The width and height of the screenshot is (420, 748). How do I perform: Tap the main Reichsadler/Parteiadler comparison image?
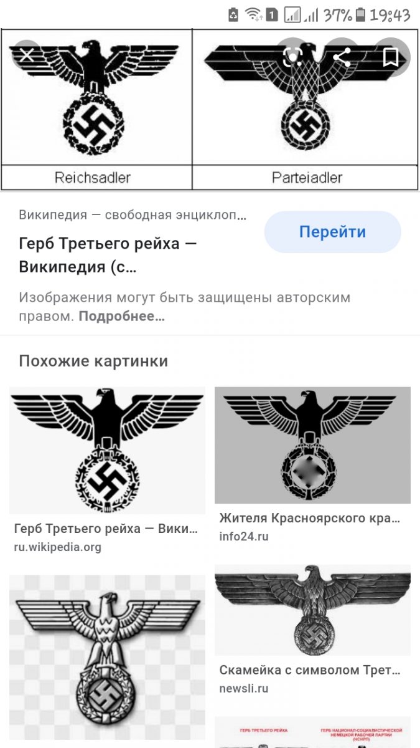point(210,109)
